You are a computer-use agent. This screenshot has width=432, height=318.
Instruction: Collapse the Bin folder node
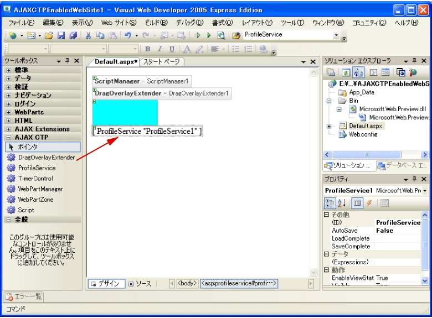(x=329, y=101)
